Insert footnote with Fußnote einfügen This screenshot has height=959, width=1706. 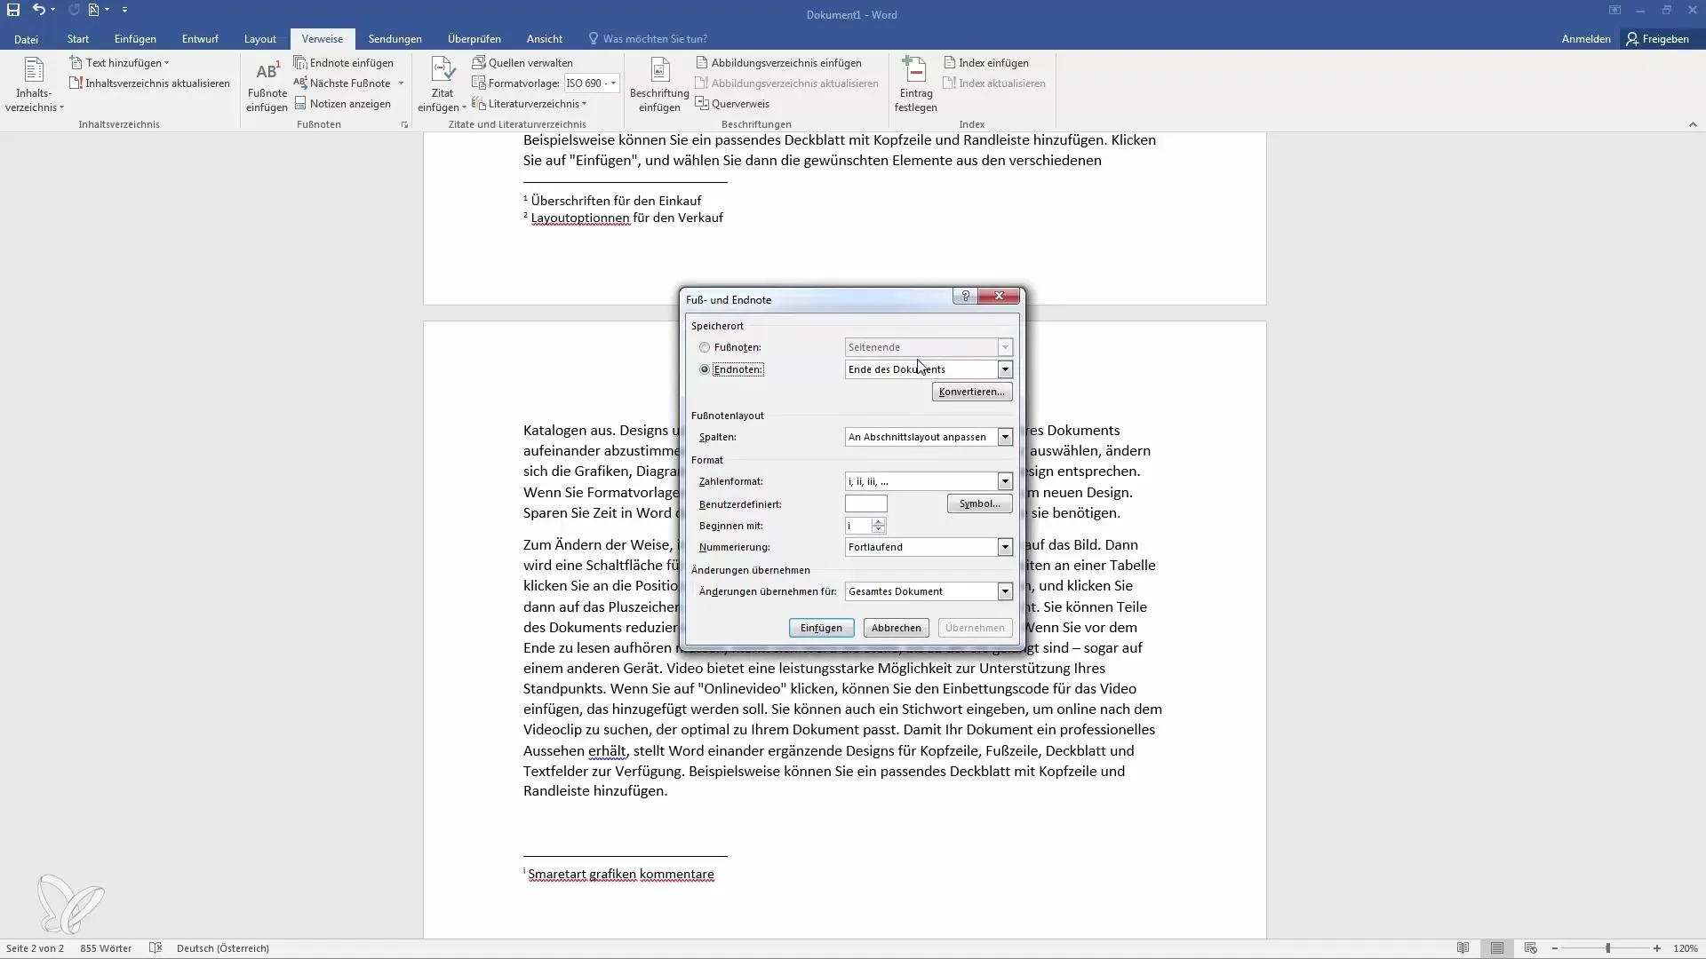coord(267,85)
